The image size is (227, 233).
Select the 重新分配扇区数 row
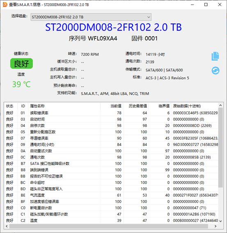[x=111, y=132]
